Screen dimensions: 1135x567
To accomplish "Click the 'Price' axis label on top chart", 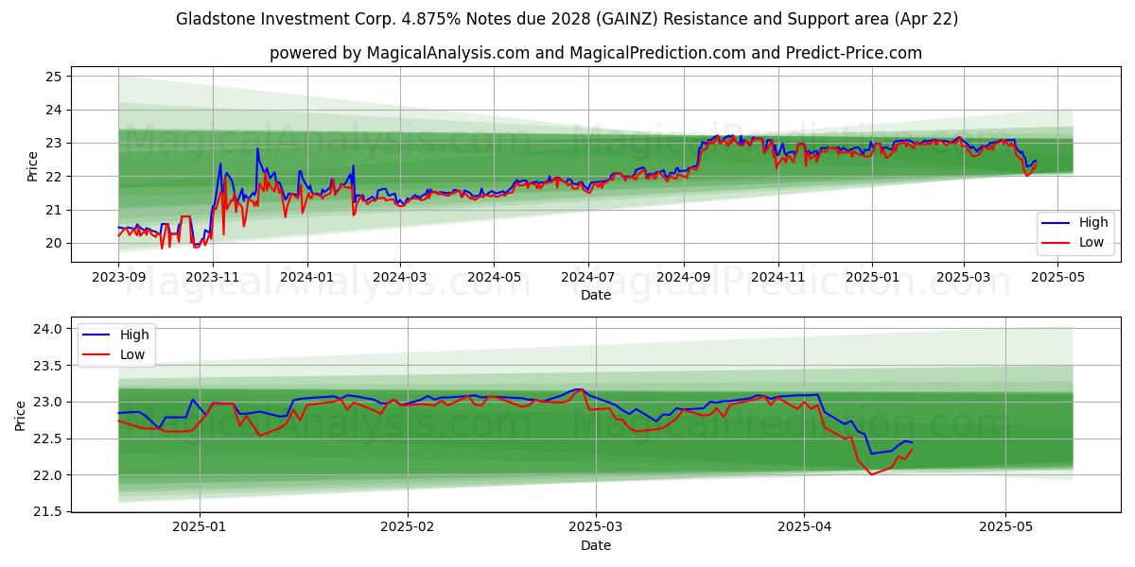I will [x=33, y=164].
